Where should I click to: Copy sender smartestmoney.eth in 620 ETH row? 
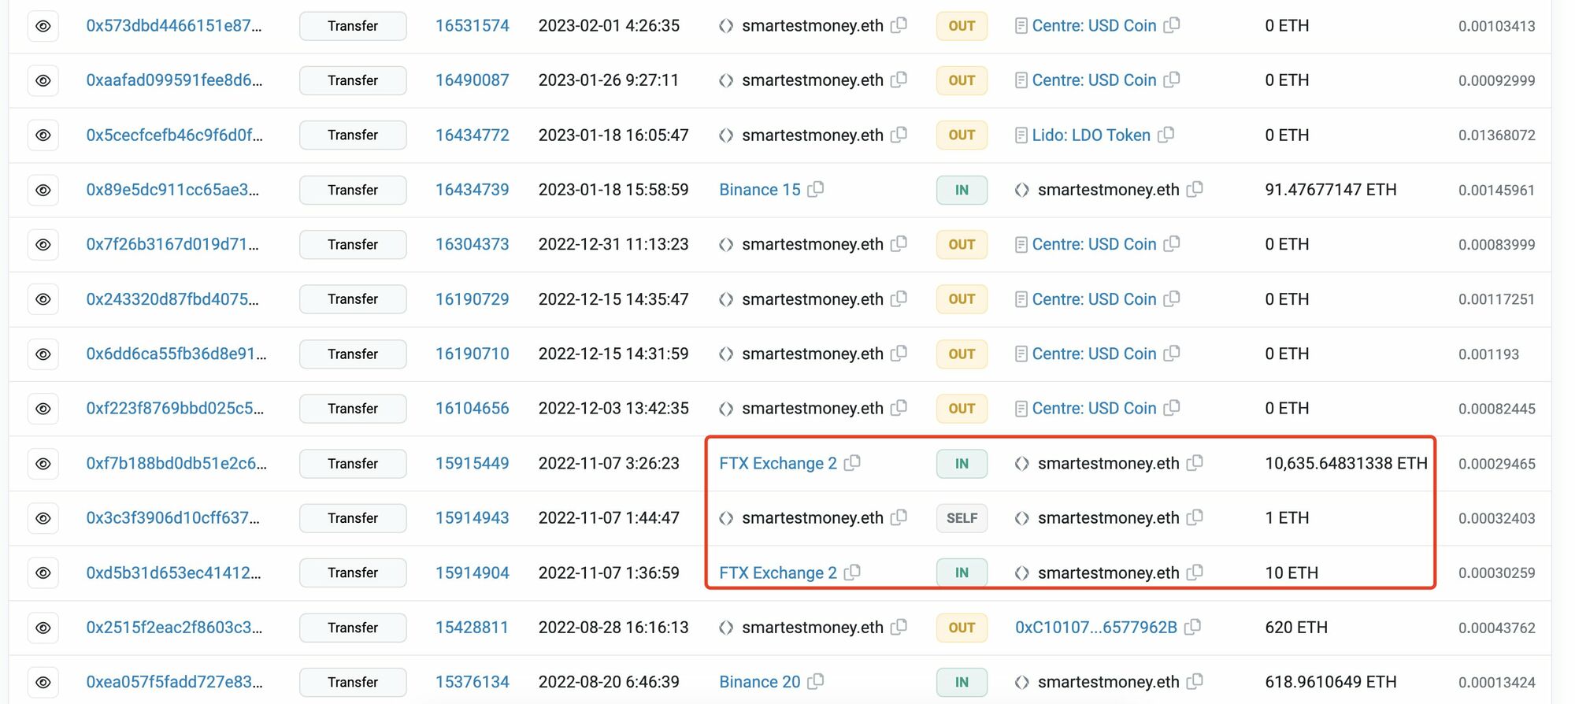pyautogui.click(x=899, y=627)
